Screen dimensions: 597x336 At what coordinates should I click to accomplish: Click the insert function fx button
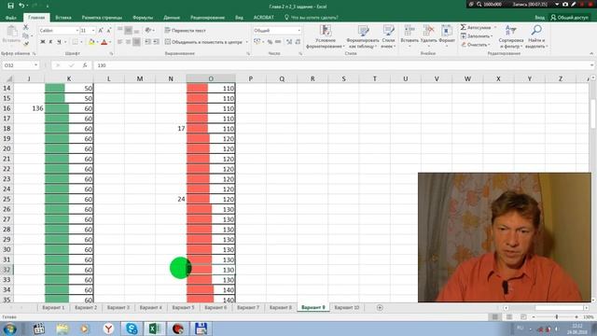[x=85, y=65]
